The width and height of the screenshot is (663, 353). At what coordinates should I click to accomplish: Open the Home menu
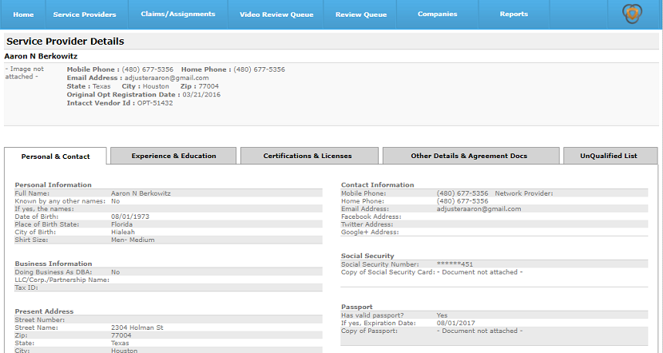tap(23, 14)
